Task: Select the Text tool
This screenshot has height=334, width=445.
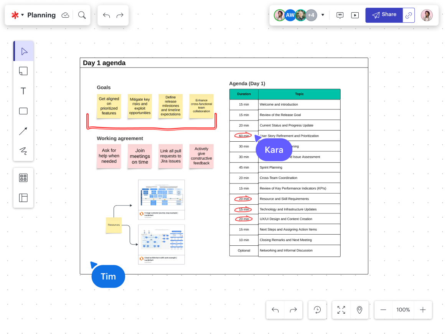Action: click(23, 91)
